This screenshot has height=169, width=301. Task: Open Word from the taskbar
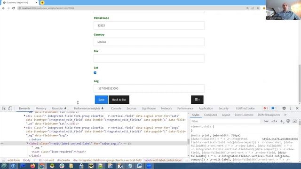tap(139, 166)
